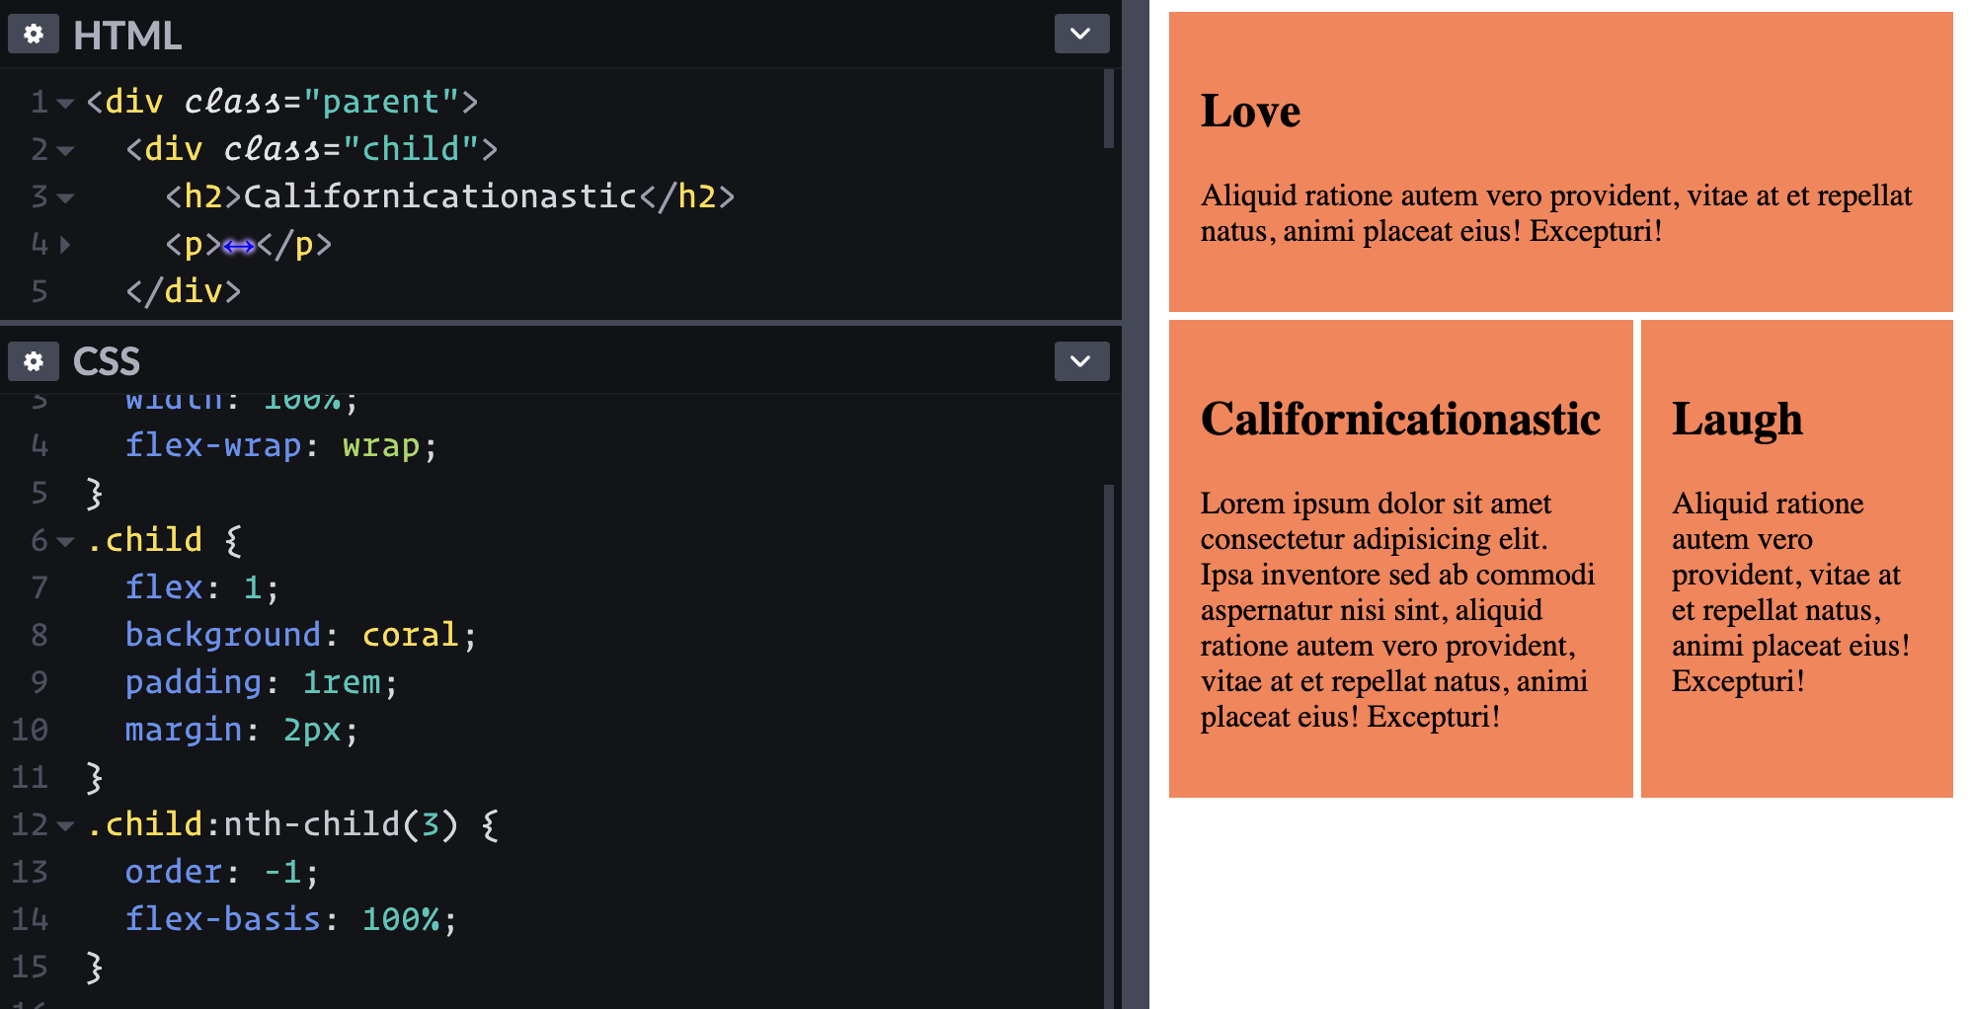Click the "child" class value in HTML
This screenshot has width=1971, height=1009.
click(411, 149)
